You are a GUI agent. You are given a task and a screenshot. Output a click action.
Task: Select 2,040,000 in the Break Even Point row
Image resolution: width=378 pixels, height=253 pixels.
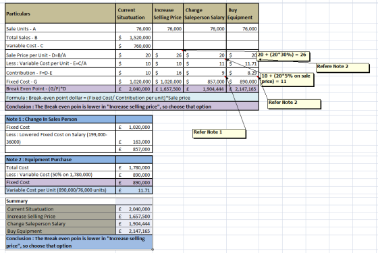coord(134,89)
